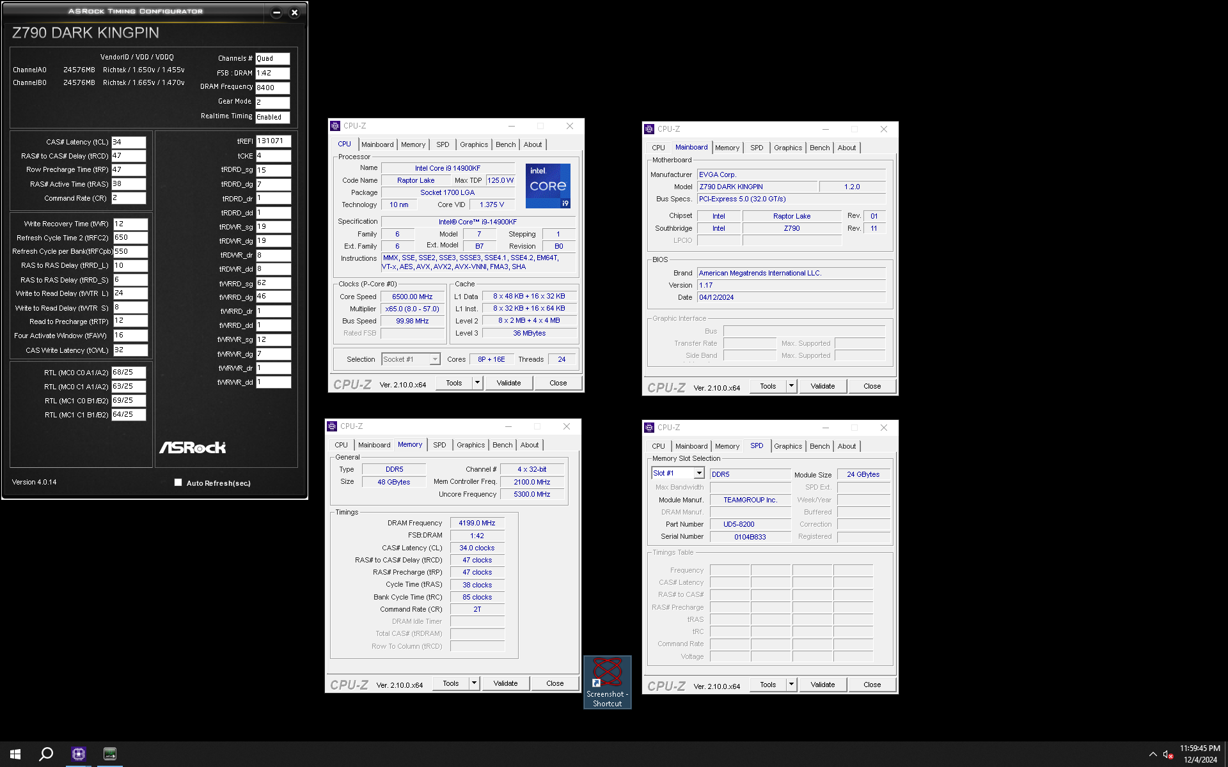
Task: Expand Tools dropdown arrow in the SPD window
Action: [791, 685]
